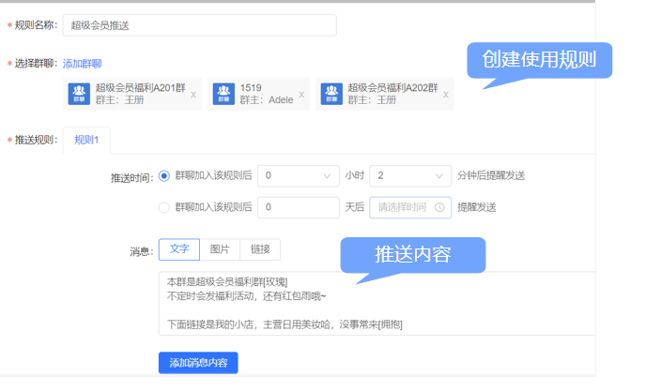Switch to the 规则1 tab
This screenshot has width=646, height=391.
click(86, 140)
